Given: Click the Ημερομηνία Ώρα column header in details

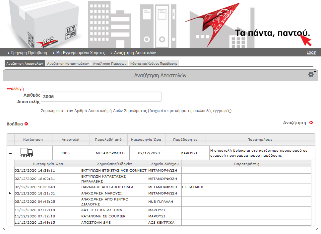Looking at the screenshot, I should (48, 164).
